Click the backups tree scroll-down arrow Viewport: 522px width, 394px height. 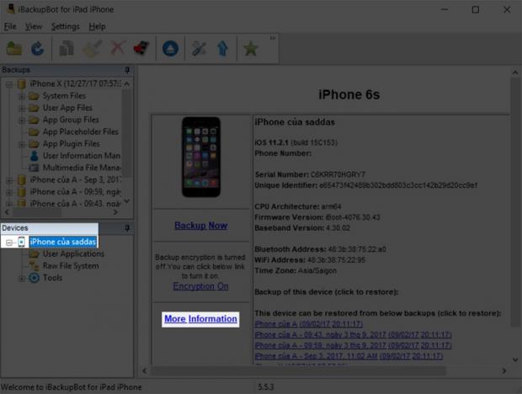(126, 200)
